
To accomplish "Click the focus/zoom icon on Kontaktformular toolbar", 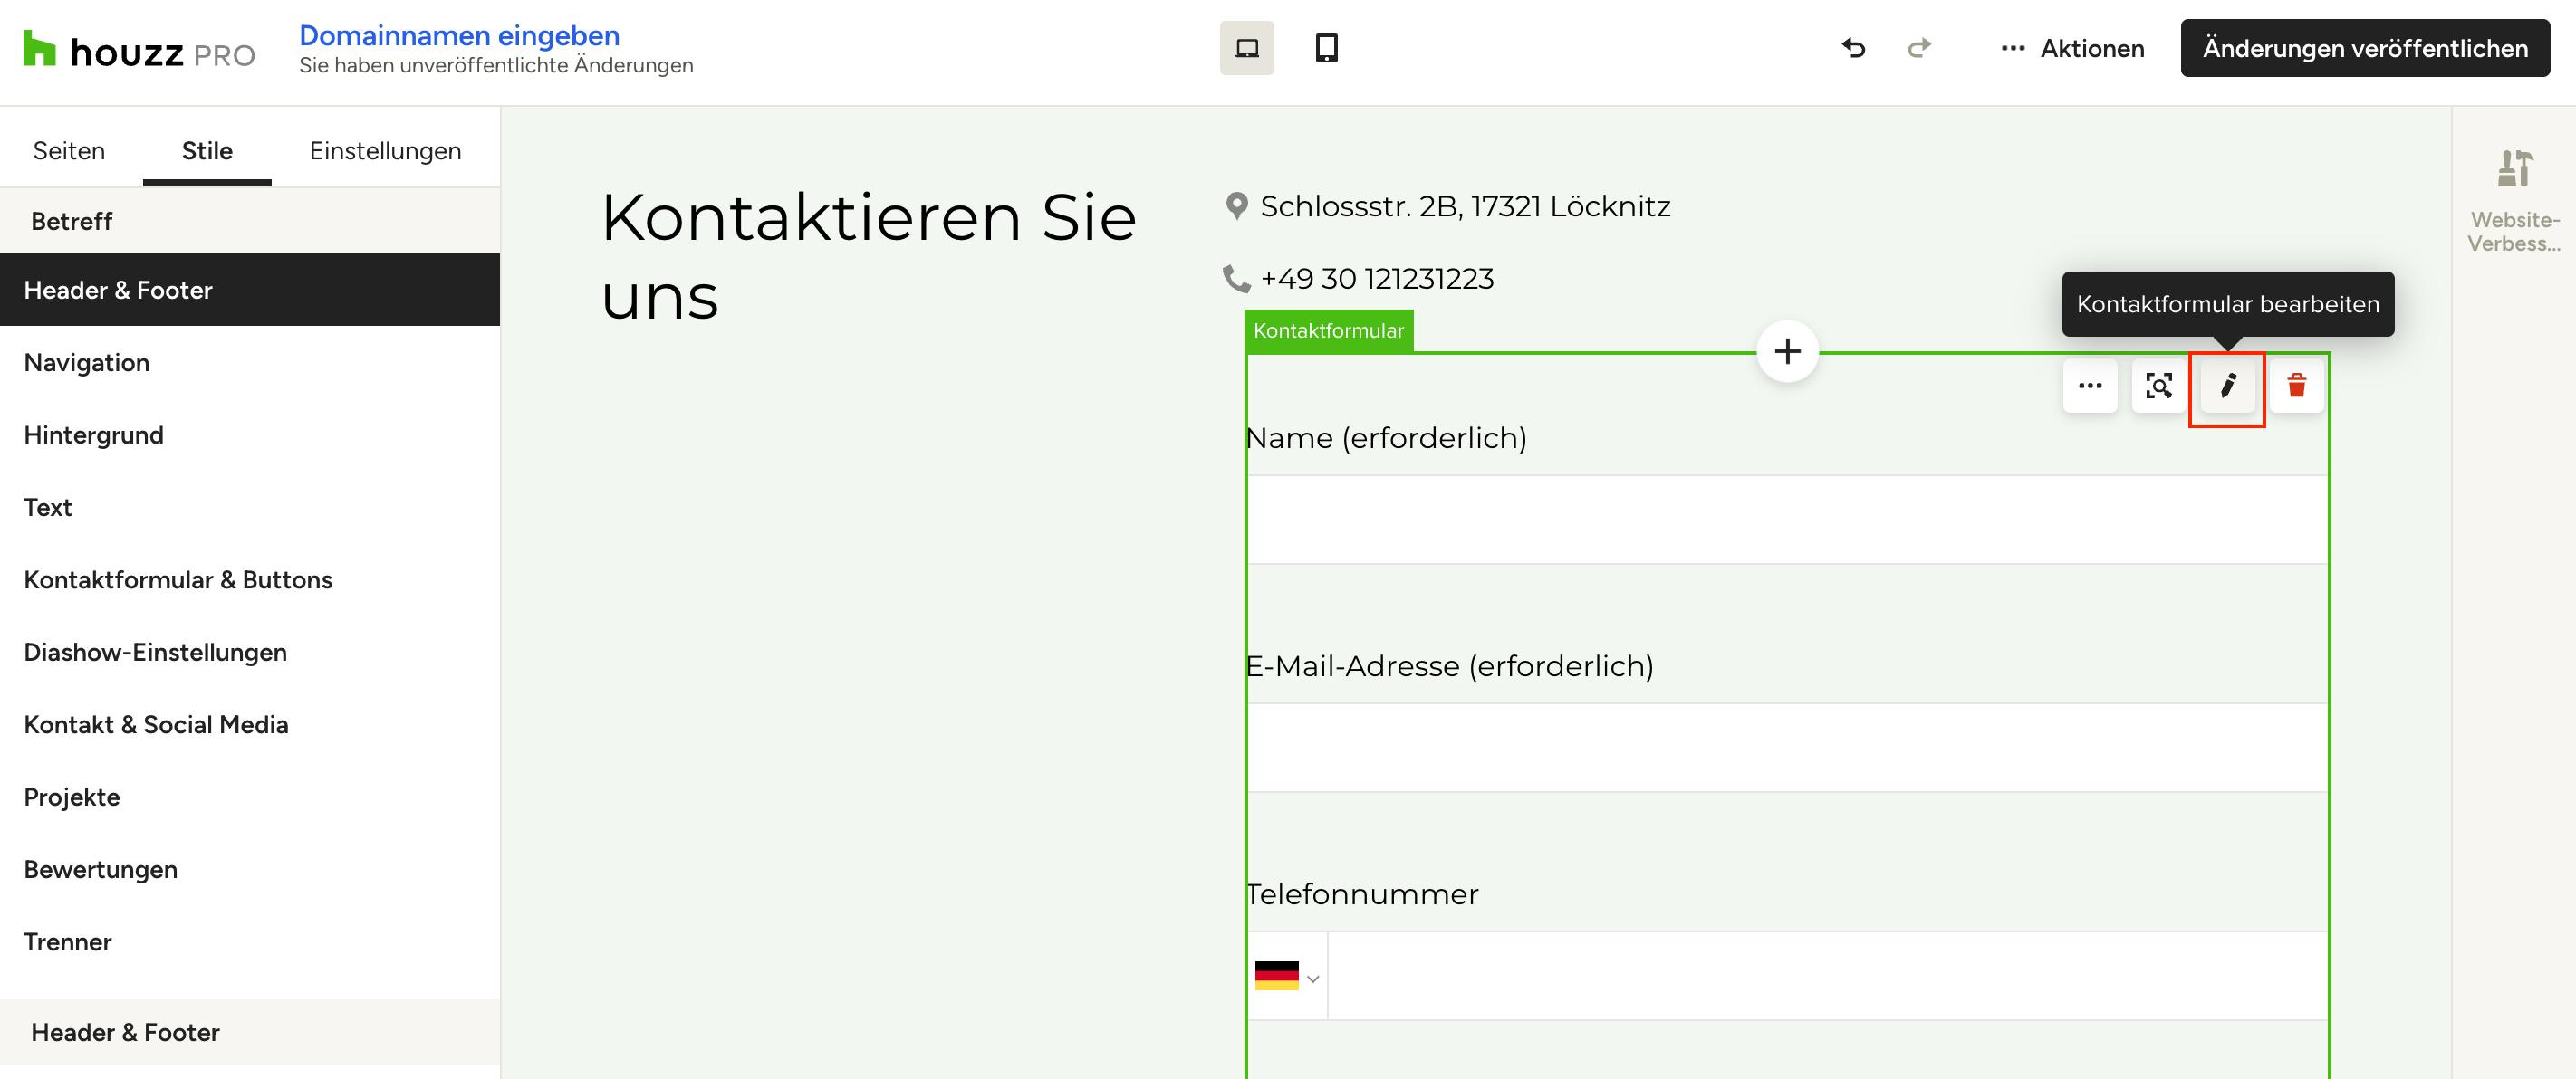I will (x=2159, y=386).
